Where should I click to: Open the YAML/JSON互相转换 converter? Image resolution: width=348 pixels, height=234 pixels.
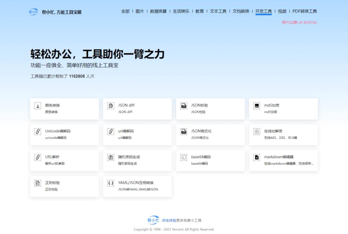click(x=137, y=186)
